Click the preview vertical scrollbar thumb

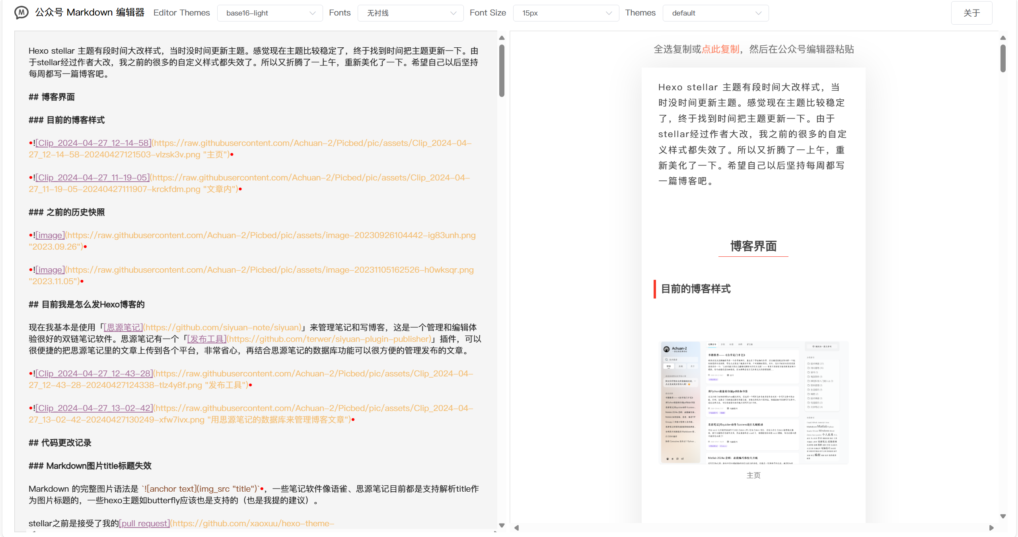coord(1003,58)
